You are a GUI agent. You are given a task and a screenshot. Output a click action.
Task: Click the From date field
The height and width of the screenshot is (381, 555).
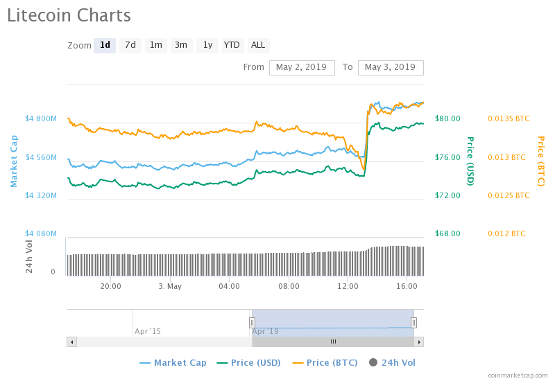point(301,67)
